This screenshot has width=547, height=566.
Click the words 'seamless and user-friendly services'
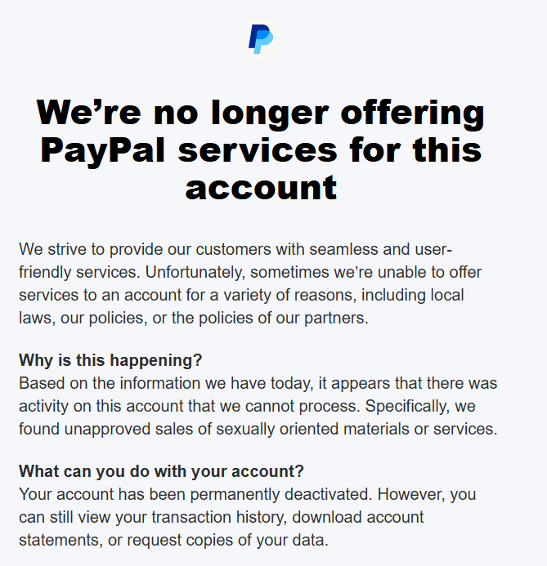pyautogui.click(x=235, y=261)
